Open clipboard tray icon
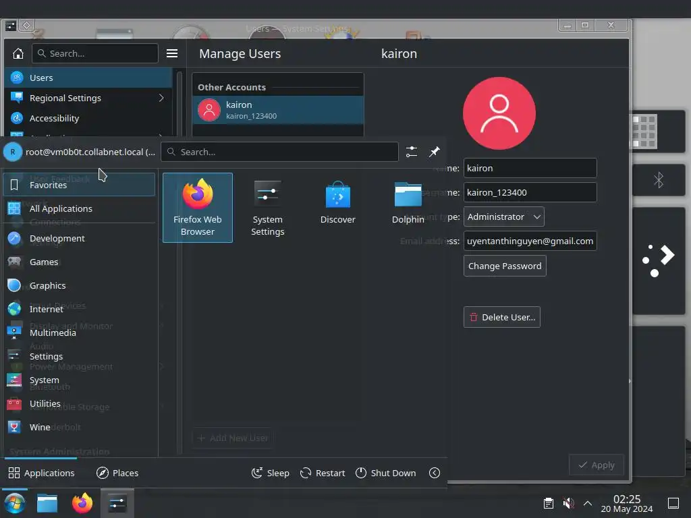The height and width of the screenshot is (518, 691). (x=549, y=503)
